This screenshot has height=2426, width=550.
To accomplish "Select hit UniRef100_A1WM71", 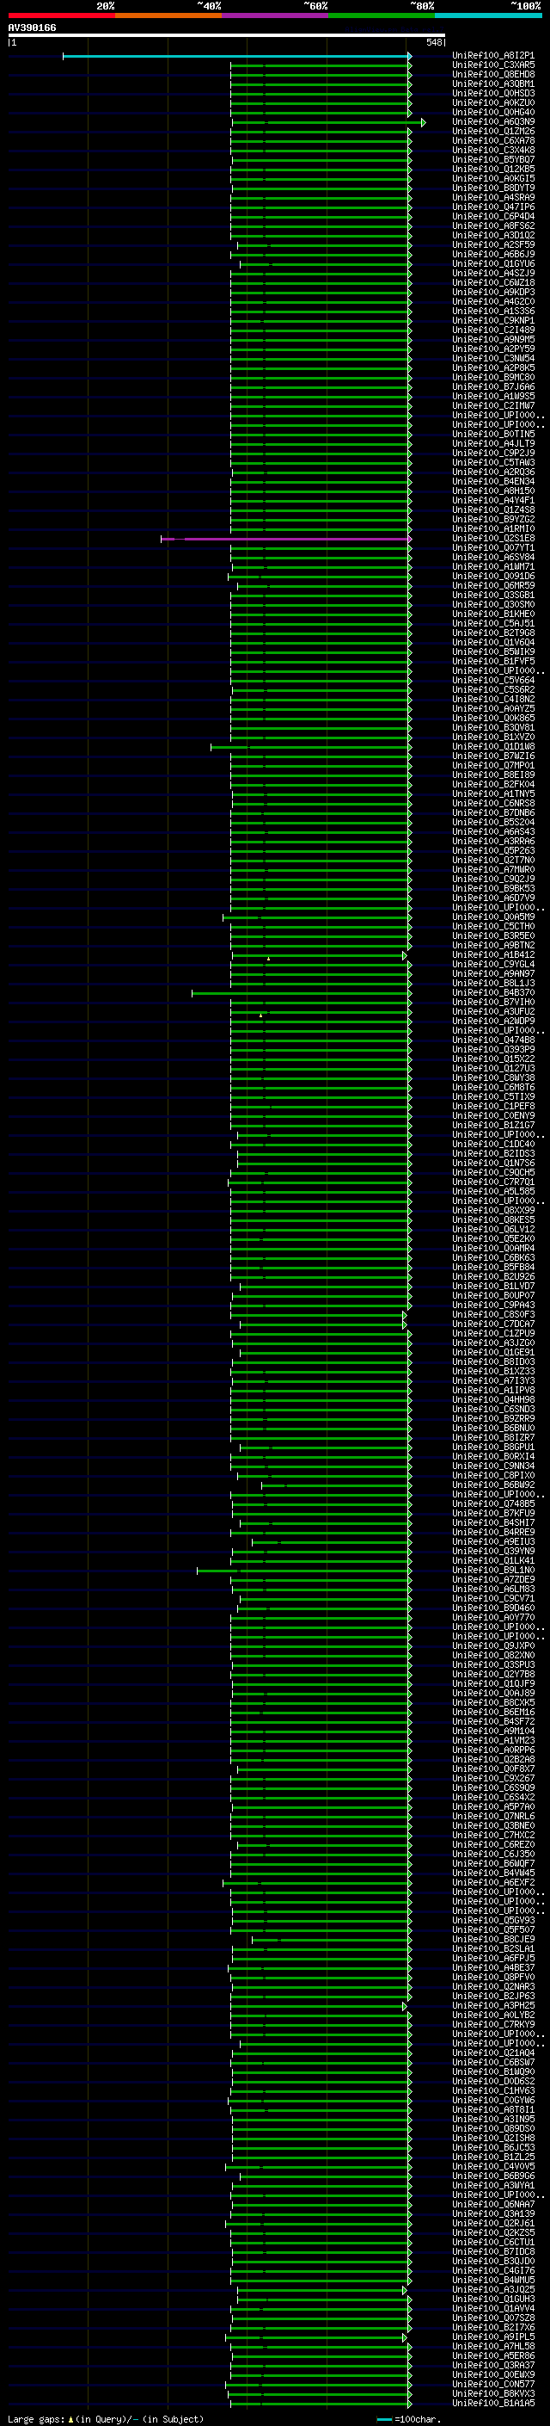I will tap(492, 567).
